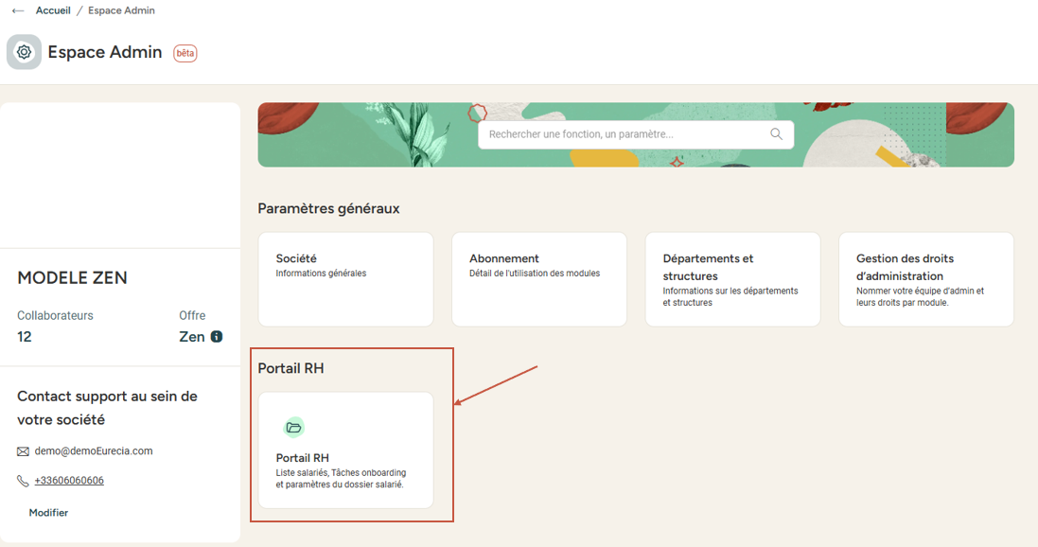
Task: Focus the 'Rechercher une fonction' search field
Action: click(625, 134)
